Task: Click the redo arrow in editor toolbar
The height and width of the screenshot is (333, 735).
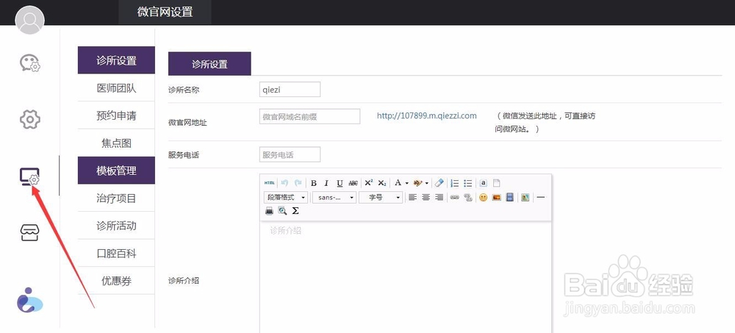Action: (x=298, y=183)
